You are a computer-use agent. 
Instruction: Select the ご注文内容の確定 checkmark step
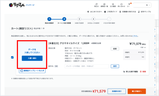pyautogui.click(x=109, y=19)
